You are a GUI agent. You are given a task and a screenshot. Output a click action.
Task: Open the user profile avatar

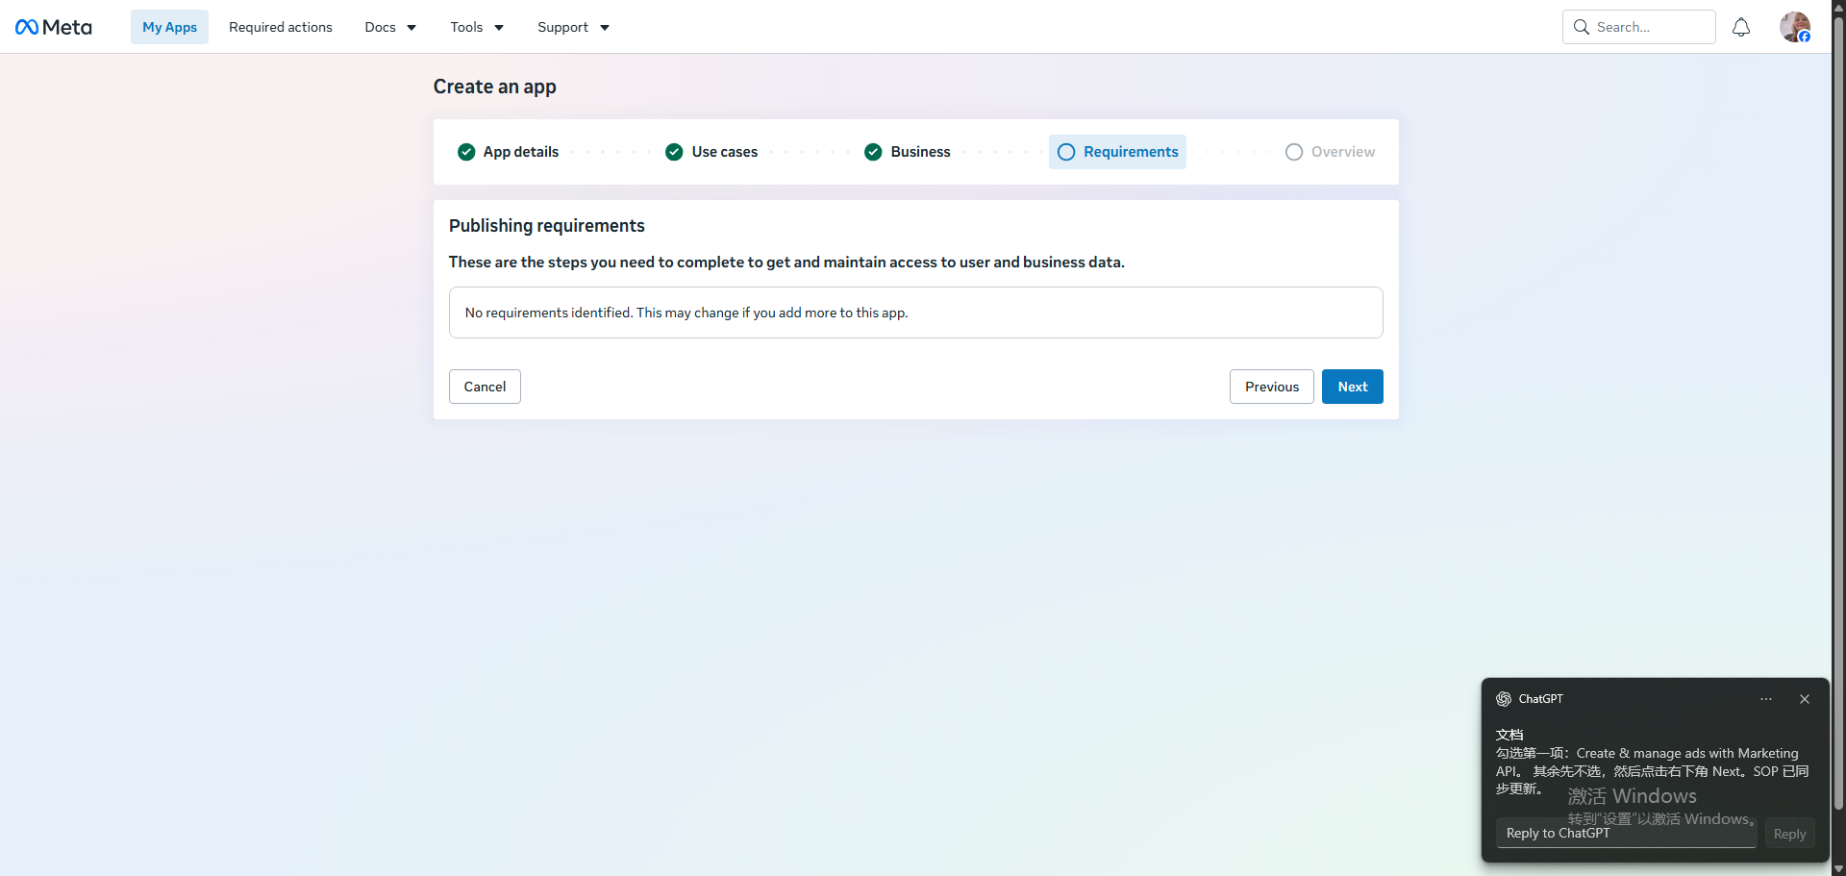(x=1795, y=27)
